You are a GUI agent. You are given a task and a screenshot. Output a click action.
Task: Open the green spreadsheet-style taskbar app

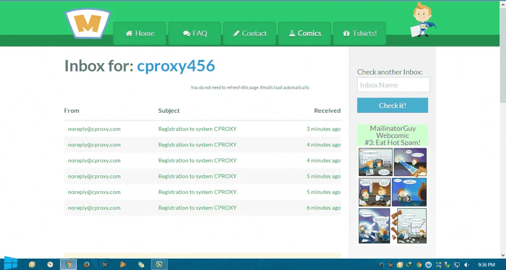click(160, 265)
